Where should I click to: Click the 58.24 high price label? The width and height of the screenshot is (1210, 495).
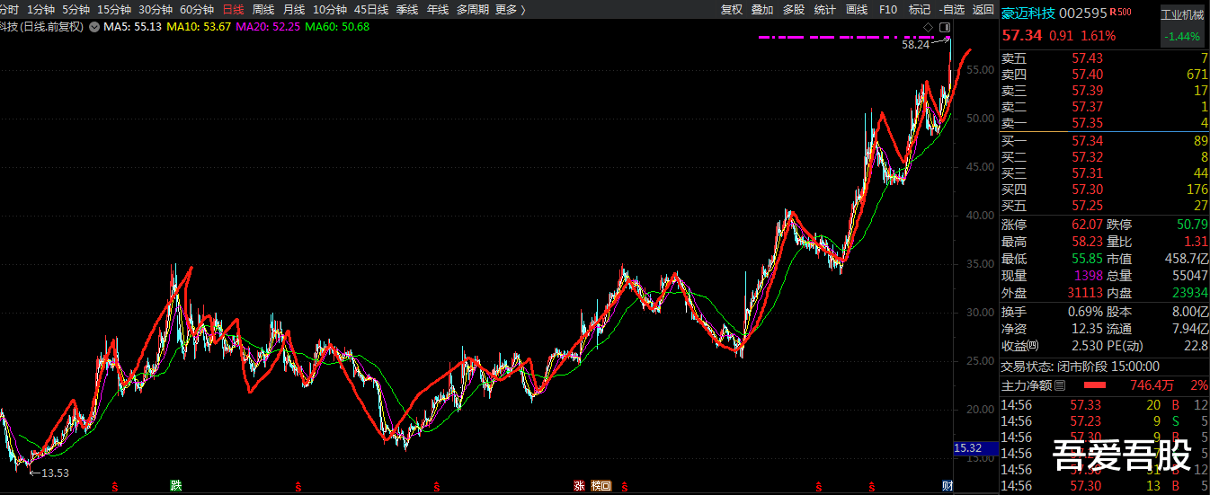click(x=915, y=44)
